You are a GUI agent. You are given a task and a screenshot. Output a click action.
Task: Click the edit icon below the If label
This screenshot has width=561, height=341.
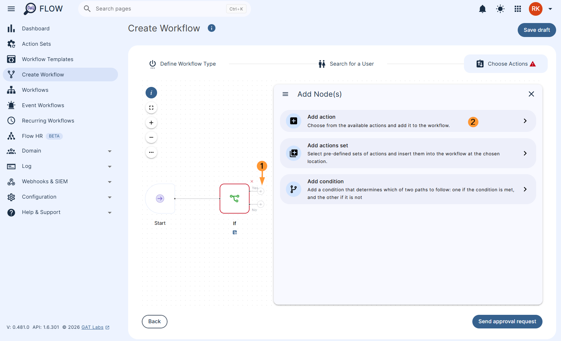(235, 232)
